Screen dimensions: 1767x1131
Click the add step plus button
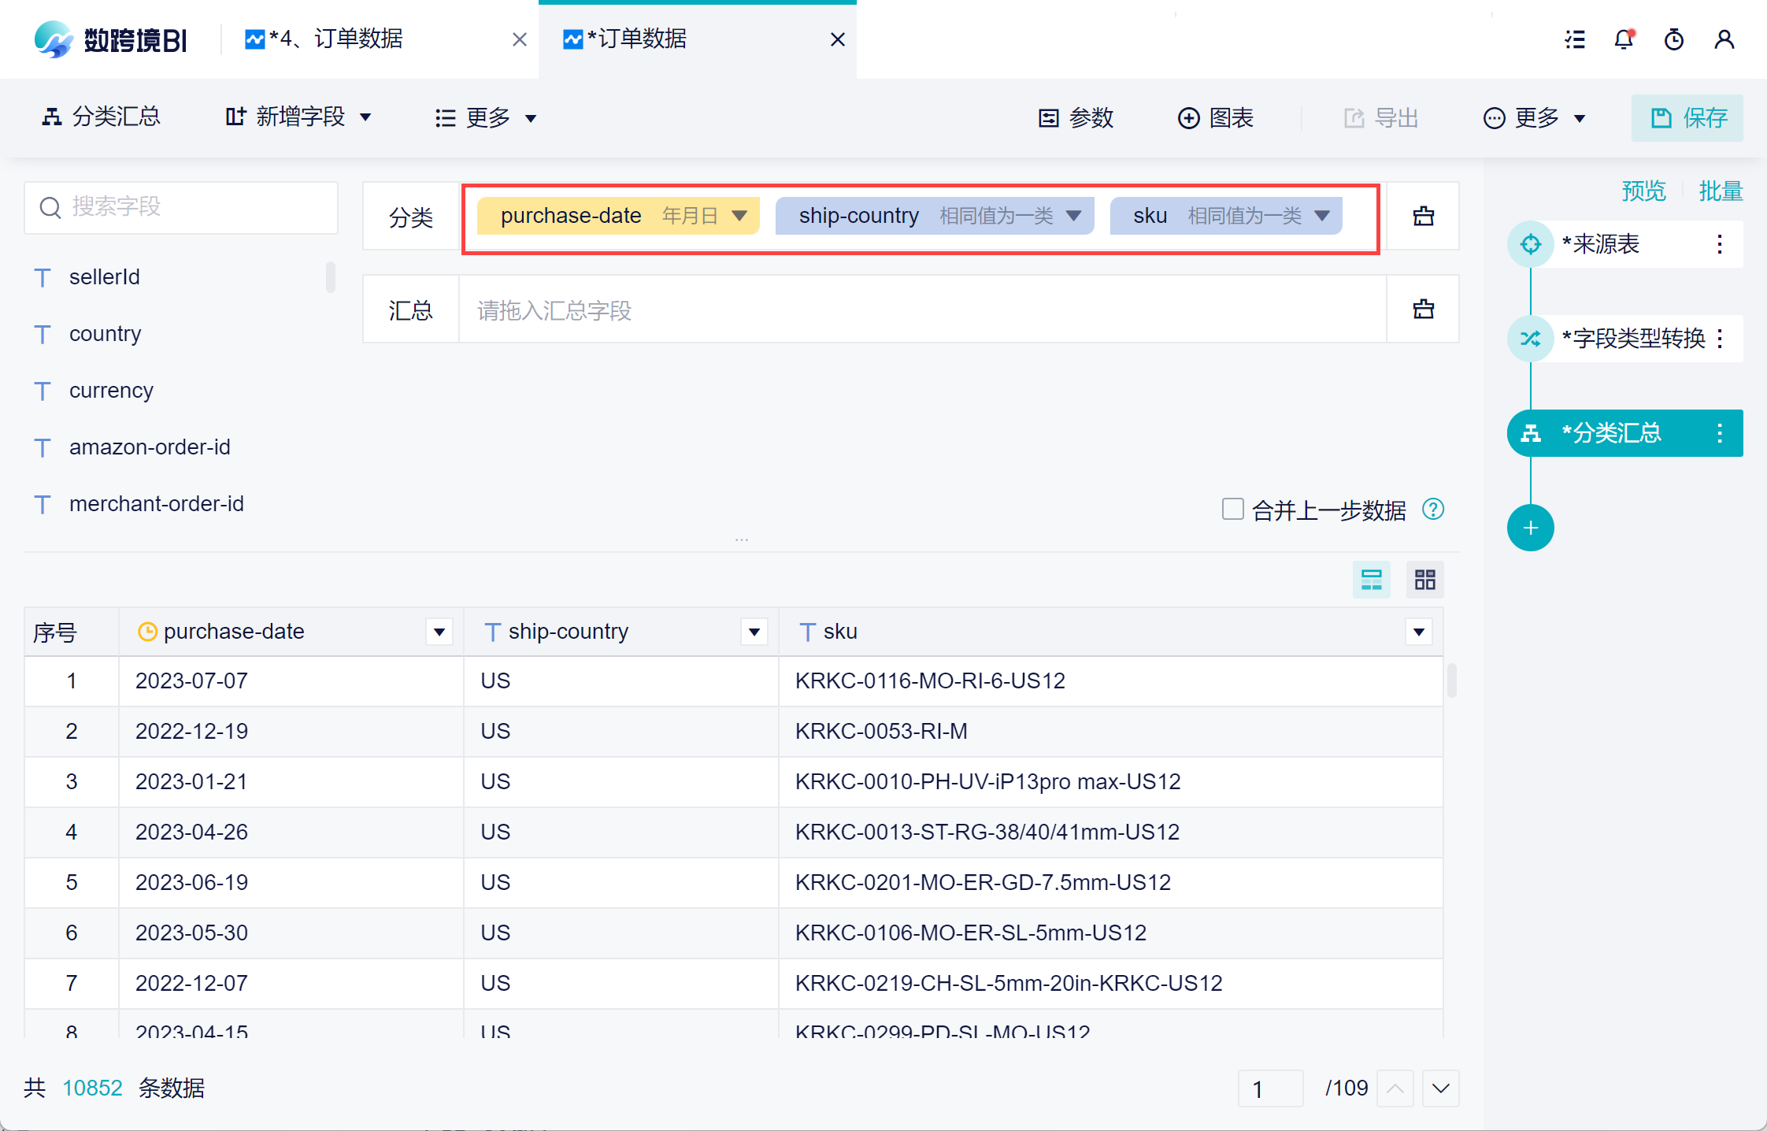[1530, 528]
